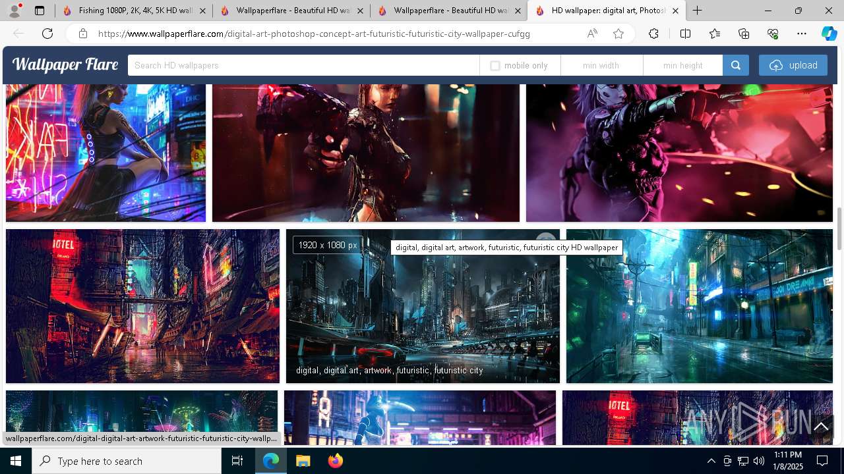
Task: Add this page to favorites
Action: [618, 34]
